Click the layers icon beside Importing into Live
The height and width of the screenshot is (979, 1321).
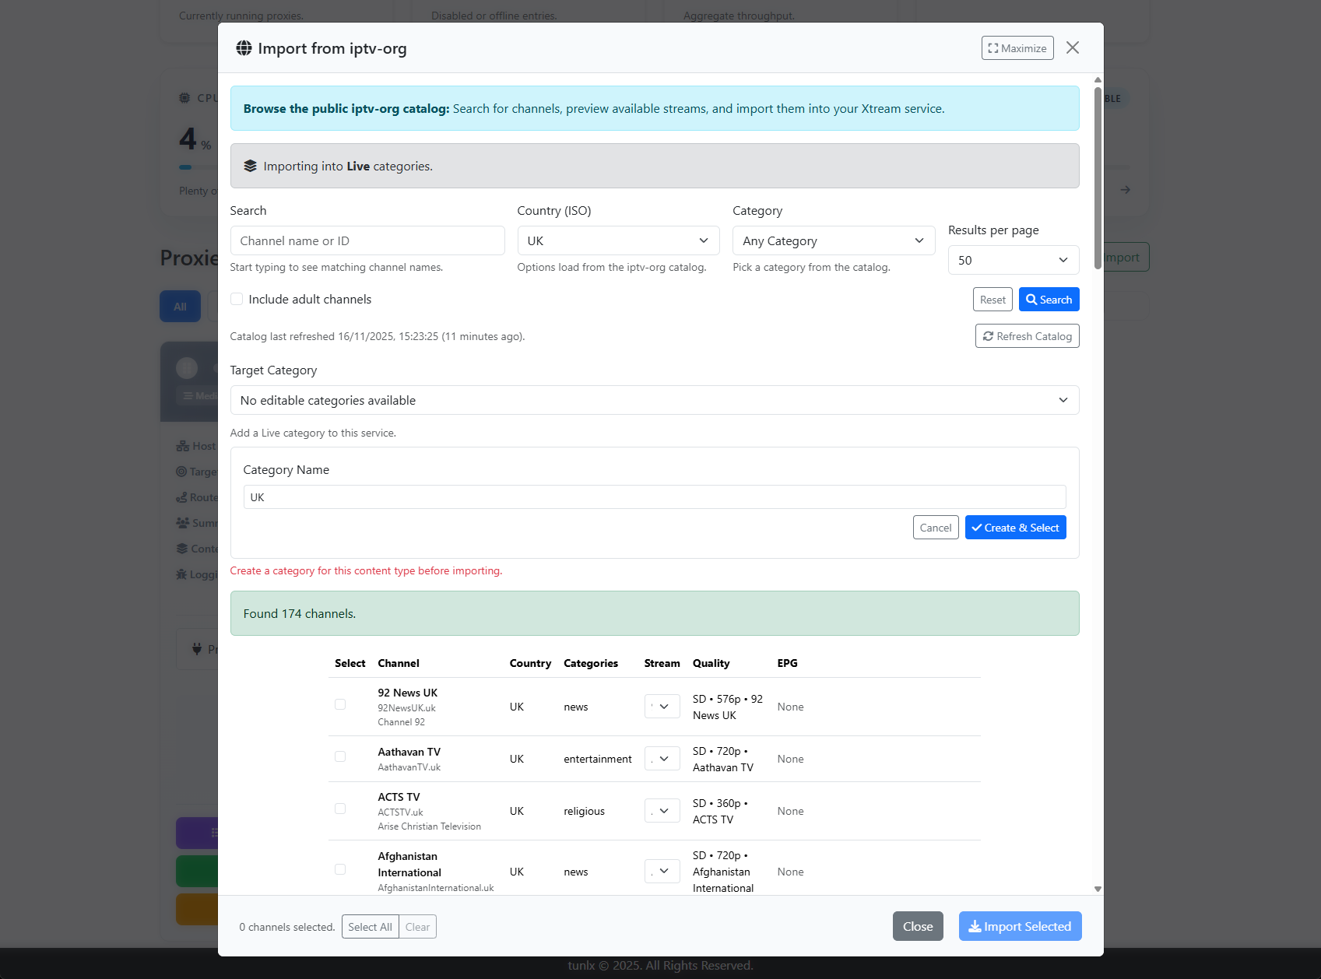pos(250,166)
